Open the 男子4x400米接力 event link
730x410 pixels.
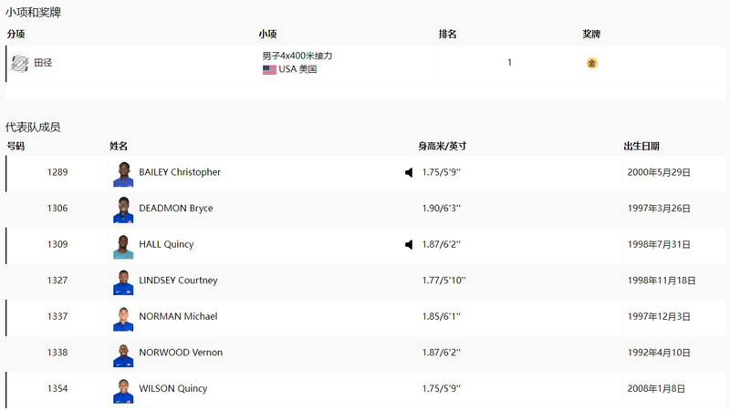coord(297,56)
